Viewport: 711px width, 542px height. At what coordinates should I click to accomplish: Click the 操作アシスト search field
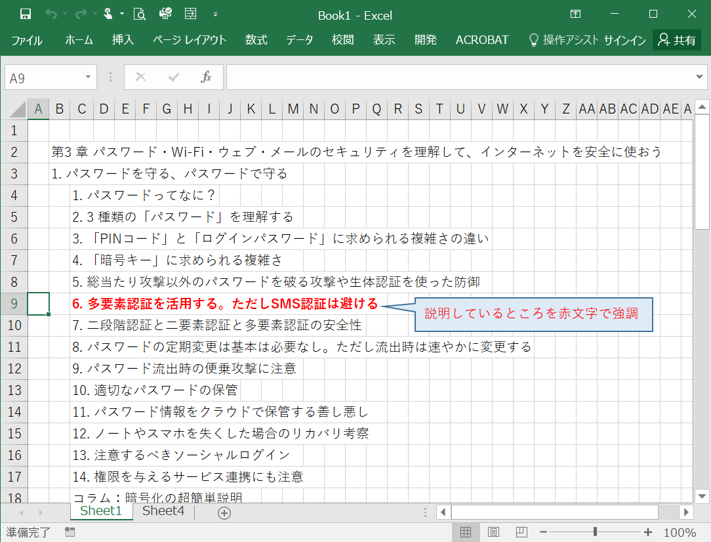click(569, 40)
